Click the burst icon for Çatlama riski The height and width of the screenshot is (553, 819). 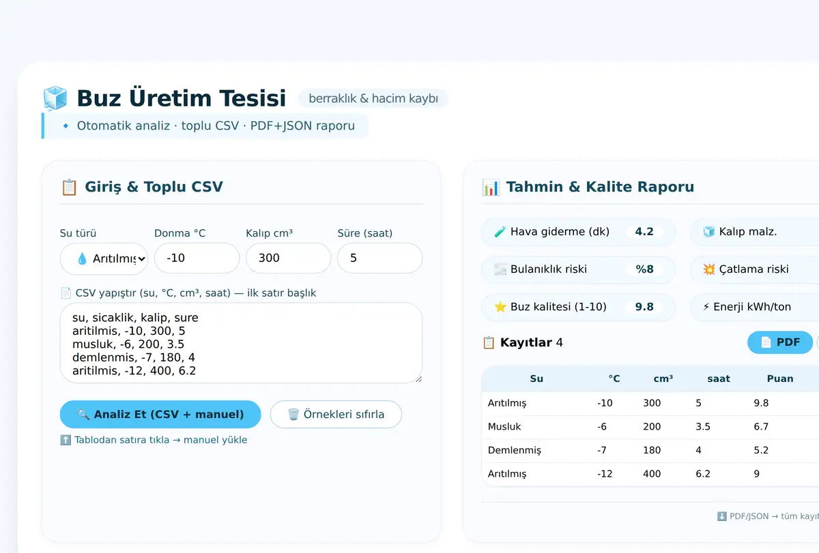709,269
